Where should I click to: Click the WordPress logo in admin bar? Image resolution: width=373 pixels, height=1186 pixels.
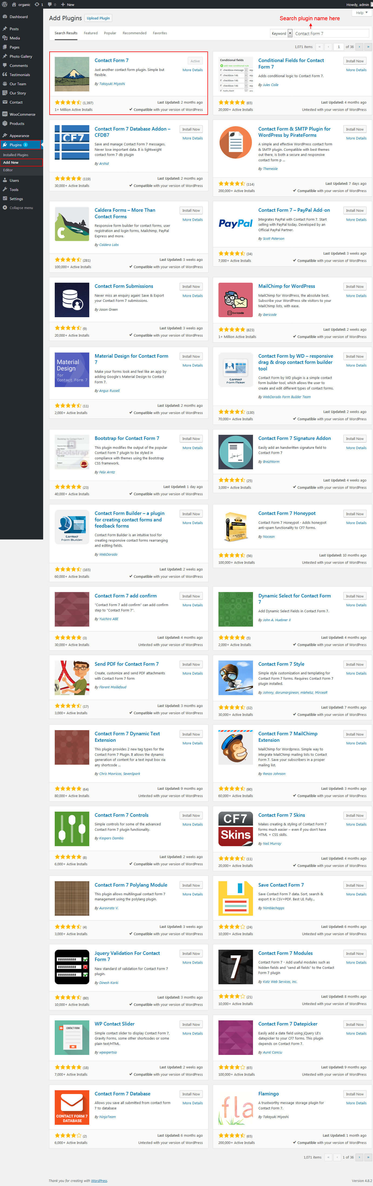(x=4, y=5)
